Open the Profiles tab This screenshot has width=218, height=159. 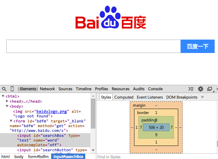[102, 89]
